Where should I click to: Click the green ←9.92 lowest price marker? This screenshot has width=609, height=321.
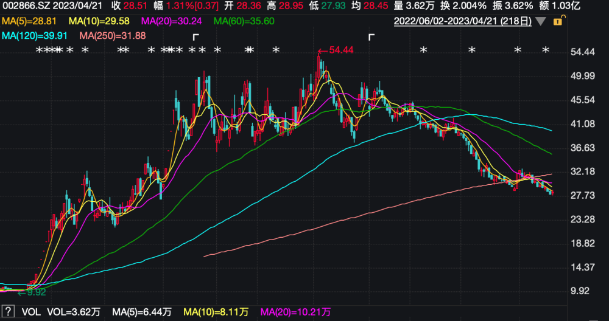click(x=32, y=292)
